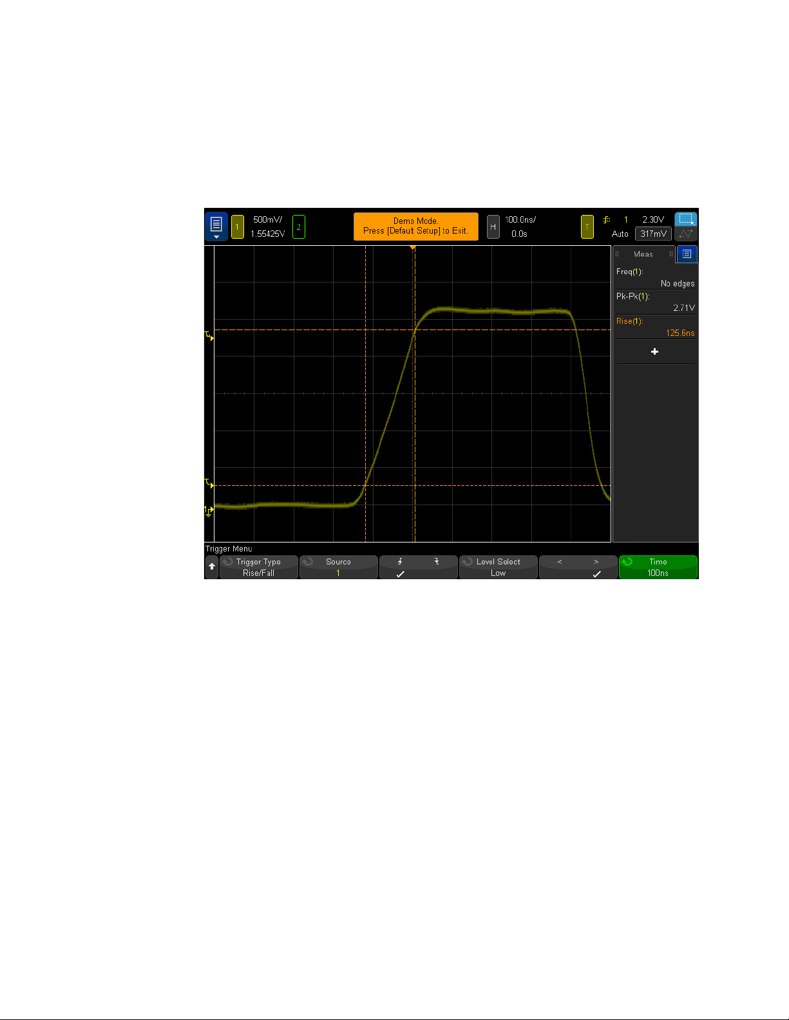The width and height of the screenshot is (789, 1020).
Task: Click the 1.55425V offset readout
Action: click(268, 234)
